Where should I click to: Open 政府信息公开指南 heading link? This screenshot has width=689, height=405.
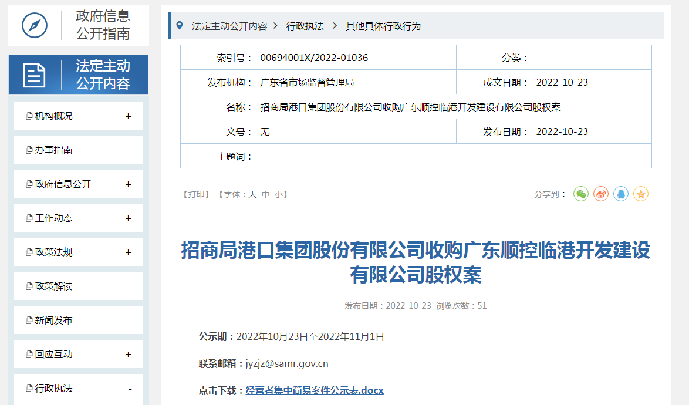tap(103, 25)
